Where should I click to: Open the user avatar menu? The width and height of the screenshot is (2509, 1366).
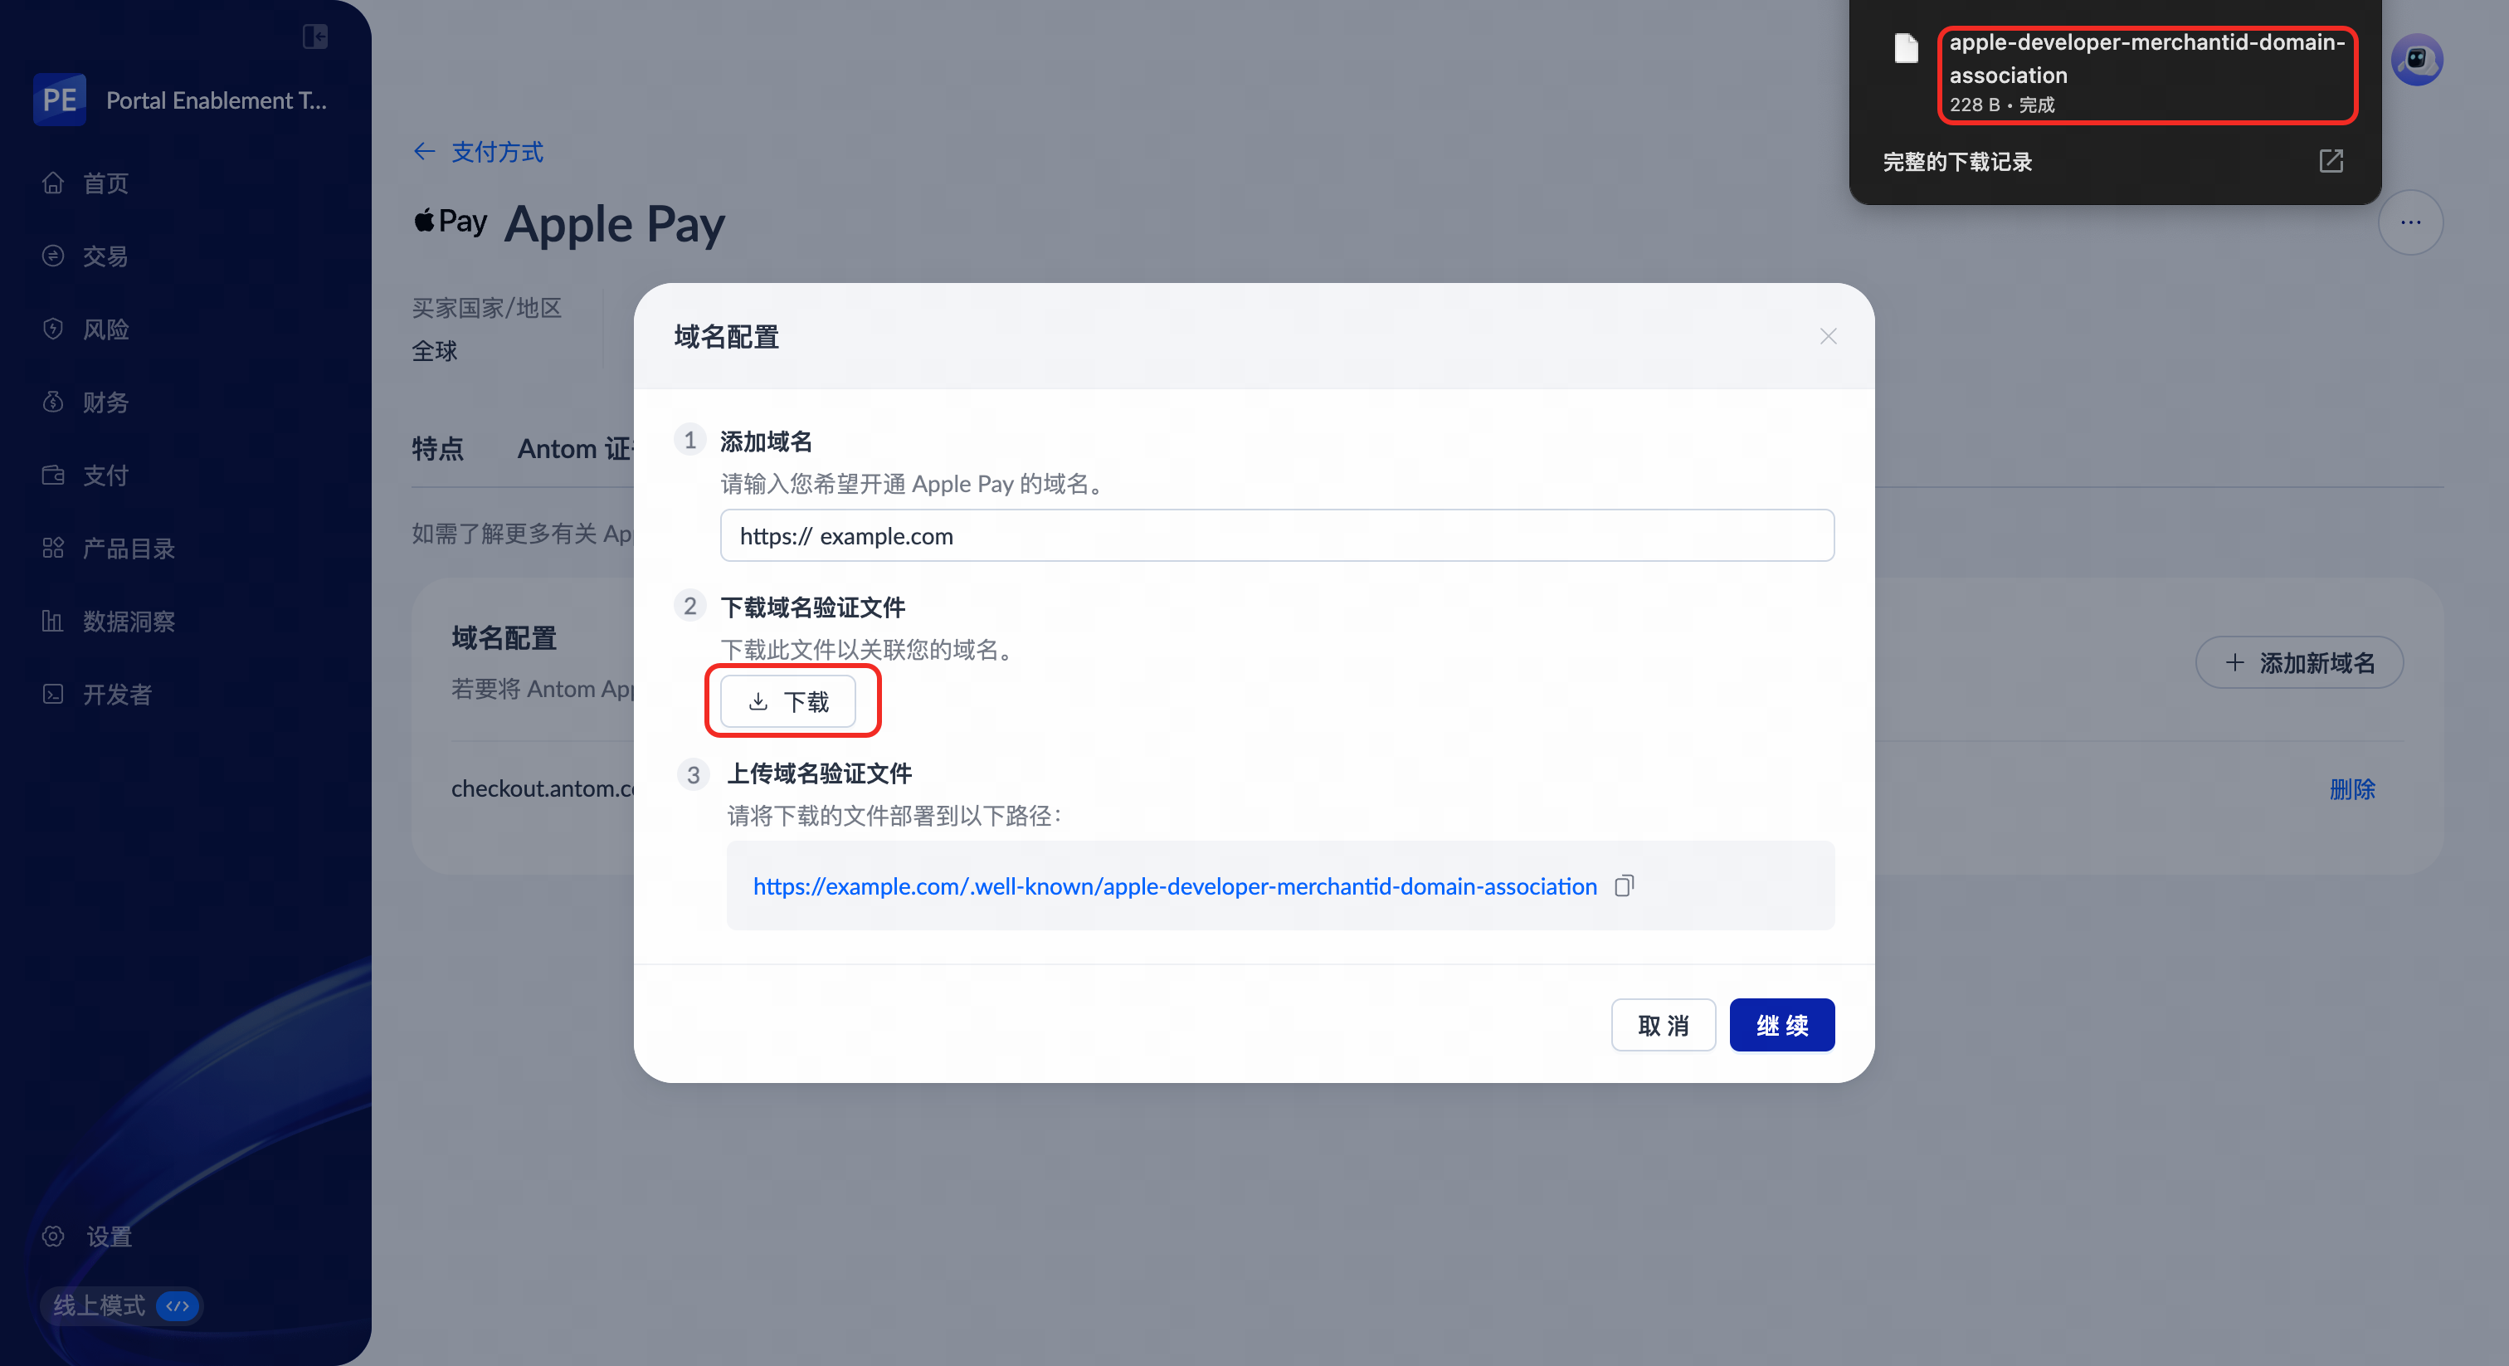click(2416, 61)
